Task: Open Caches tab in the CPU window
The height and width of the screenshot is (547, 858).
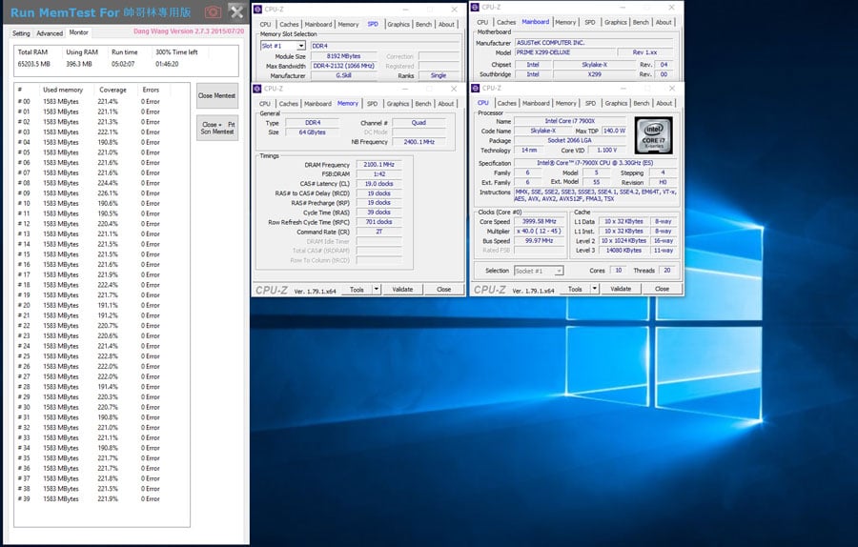Action: point(507,103)
